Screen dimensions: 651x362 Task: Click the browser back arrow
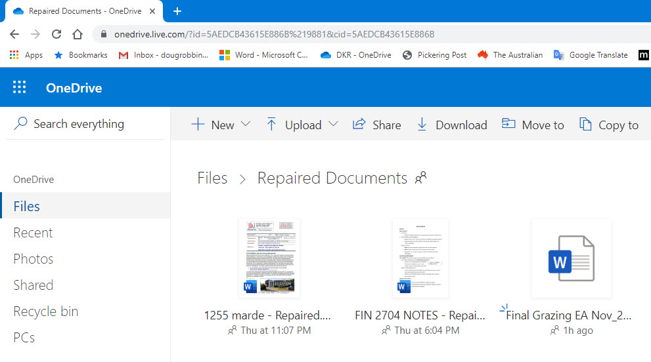pyautogui.click(x=14, y=34)
